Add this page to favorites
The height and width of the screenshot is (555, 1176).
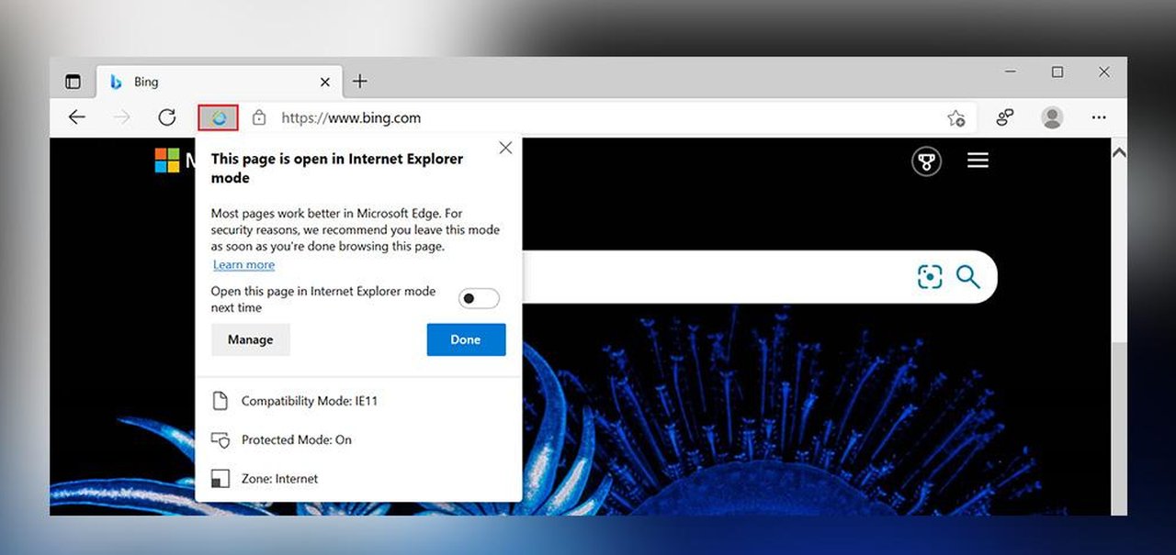(956, 118)
